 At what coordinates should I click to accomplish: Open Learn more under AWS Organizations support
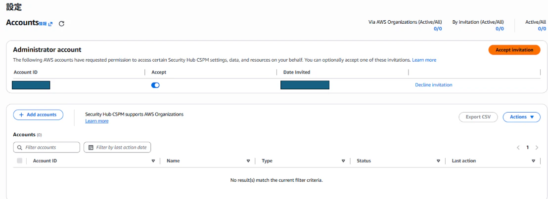97,121
